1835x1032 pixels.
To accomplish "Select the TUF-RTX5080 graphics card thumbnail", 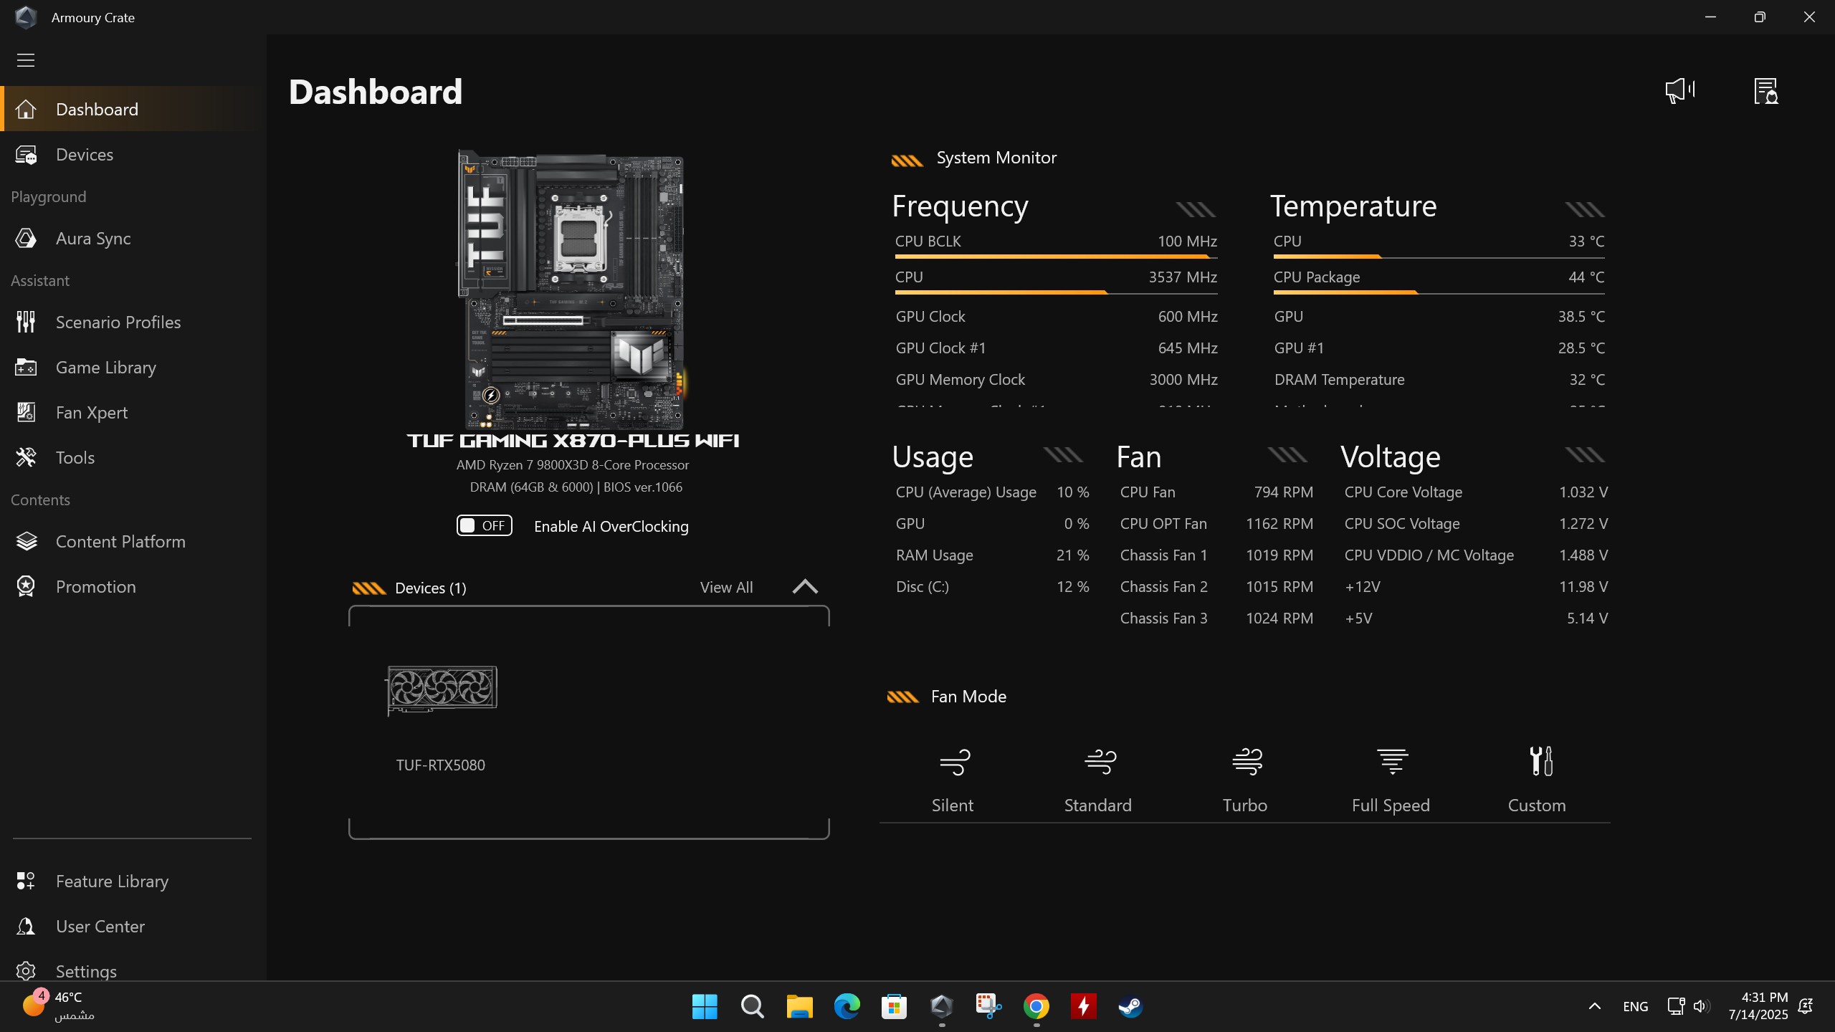I will point(442,689).
